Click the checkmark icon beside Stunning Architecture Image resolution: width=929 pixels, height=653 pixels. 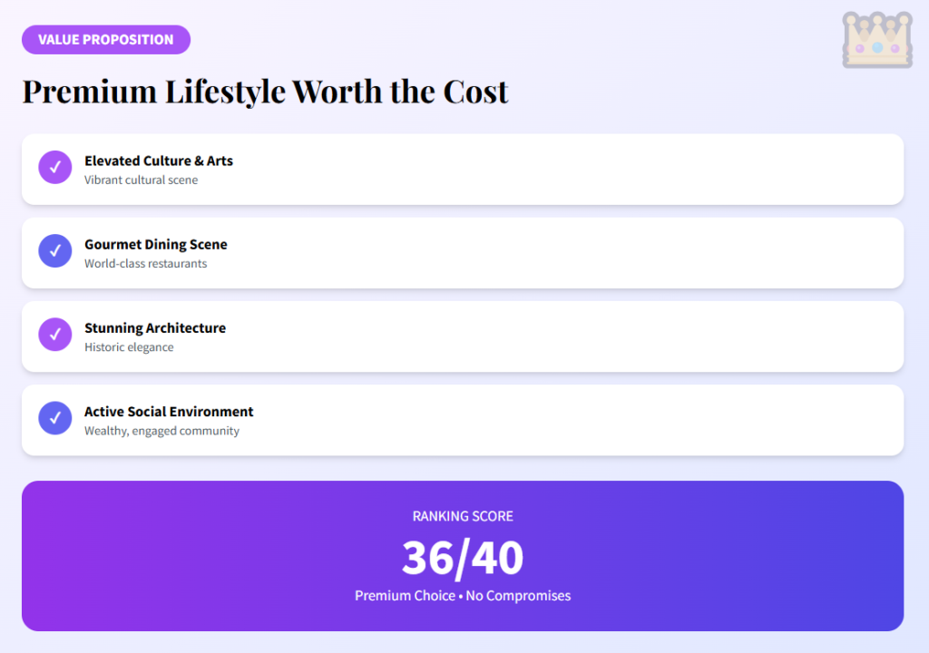point(54,335)
